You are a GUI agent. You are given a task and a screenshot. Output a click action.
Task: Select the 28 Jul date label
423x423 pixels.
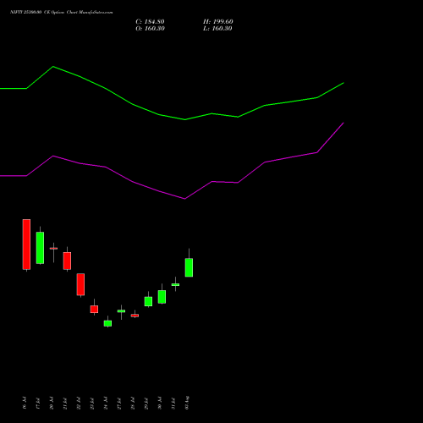point(133,403)
